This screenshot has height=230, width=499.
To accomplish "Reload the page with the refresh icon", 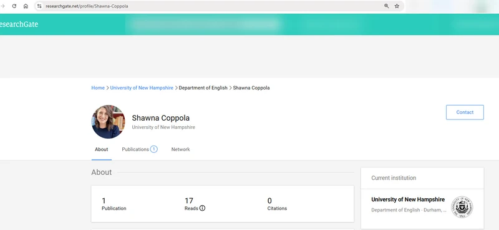I will click(14, 6).
